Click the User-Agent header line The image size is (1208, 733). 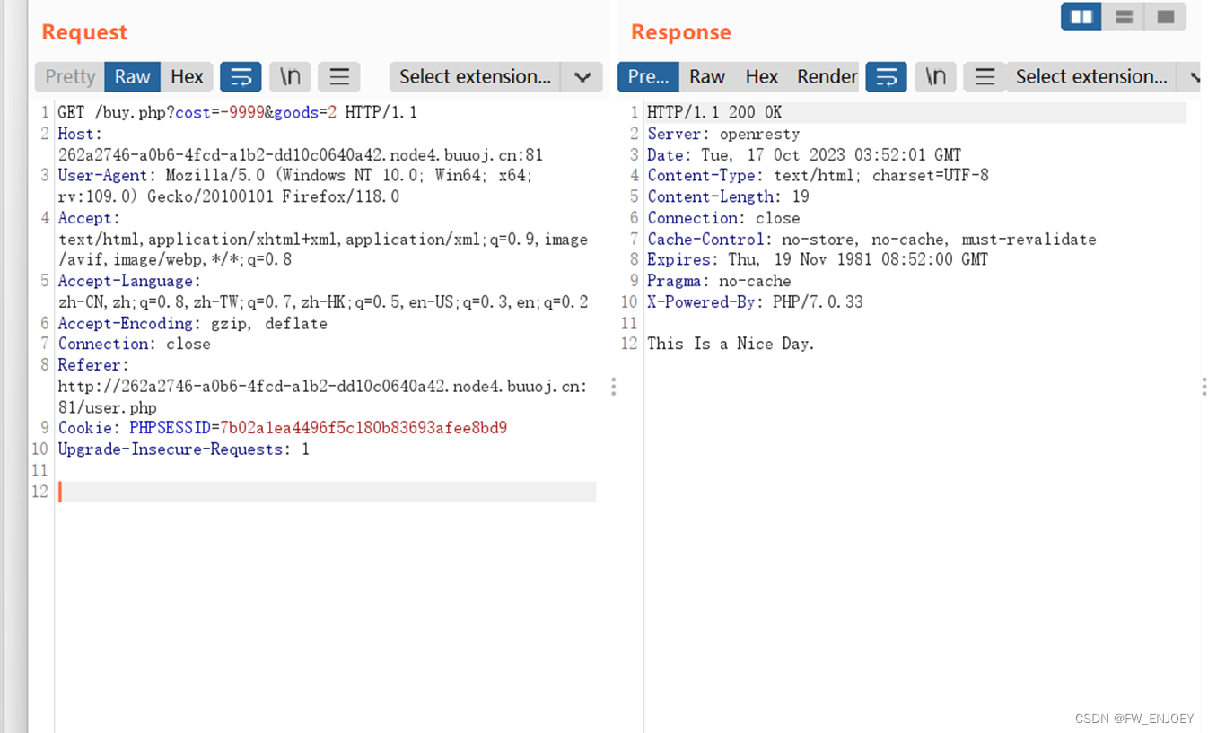coord(295,186)
